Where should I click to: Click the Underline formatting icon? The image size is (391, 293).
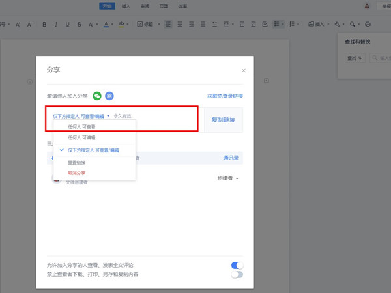click(x=67, y=25)
